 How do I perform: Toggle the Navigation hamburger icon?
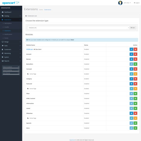pos(2,8)
